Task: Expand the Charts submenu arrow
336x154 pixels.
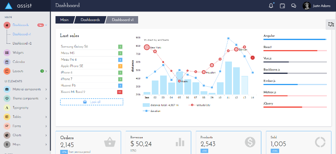Action: pos(46,135)
